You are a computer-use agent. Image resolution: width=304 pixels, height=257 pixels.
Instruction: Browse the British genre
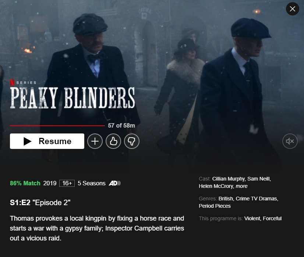tap(226, 199)
